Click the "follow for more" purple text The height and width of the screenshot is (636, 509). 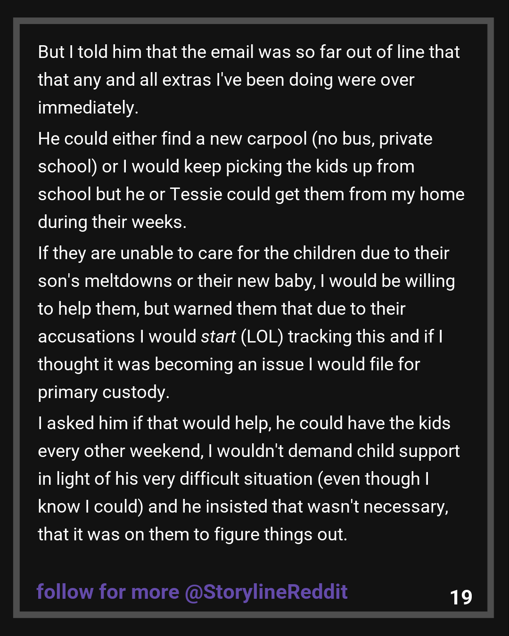(x=108, y=592)
